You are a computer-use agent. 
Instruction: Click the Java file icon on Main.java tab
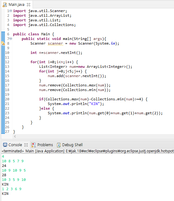tap(5, 5)
